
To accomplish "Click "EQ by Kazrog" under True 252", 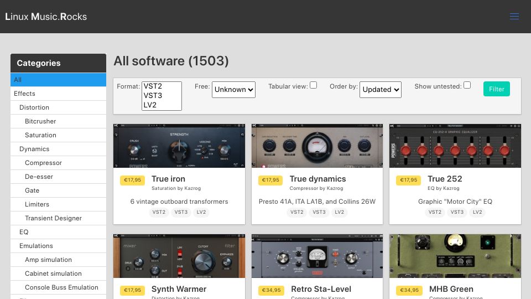I will tap(443, 188).
